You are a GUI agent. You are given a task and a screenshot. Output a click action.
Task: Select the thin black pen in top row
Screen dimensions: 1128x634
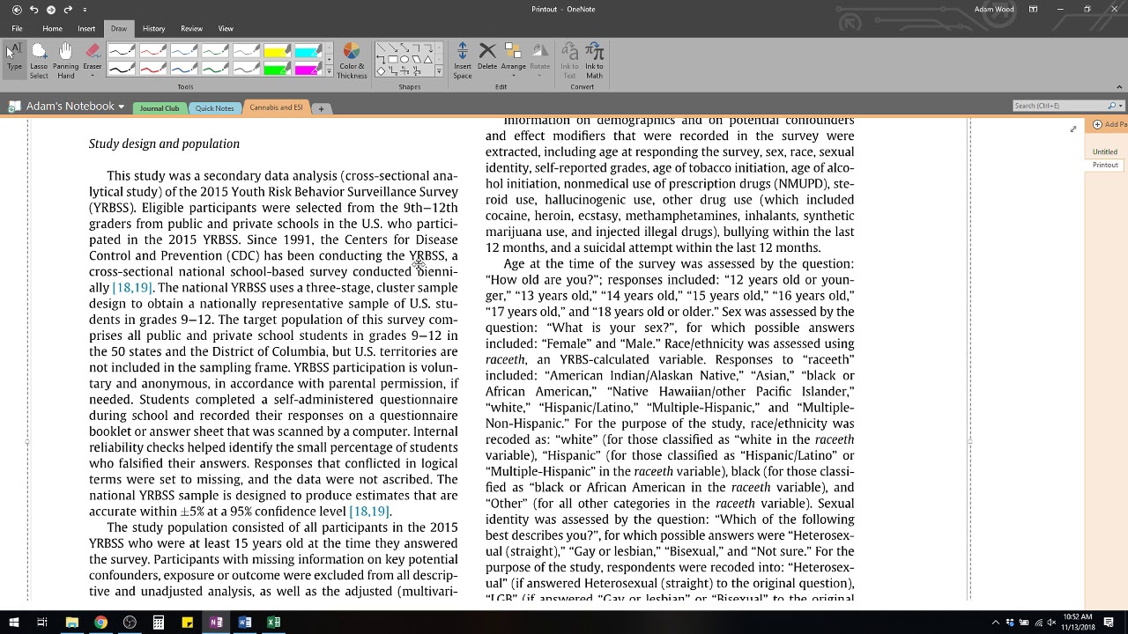(x=122, y=51)
